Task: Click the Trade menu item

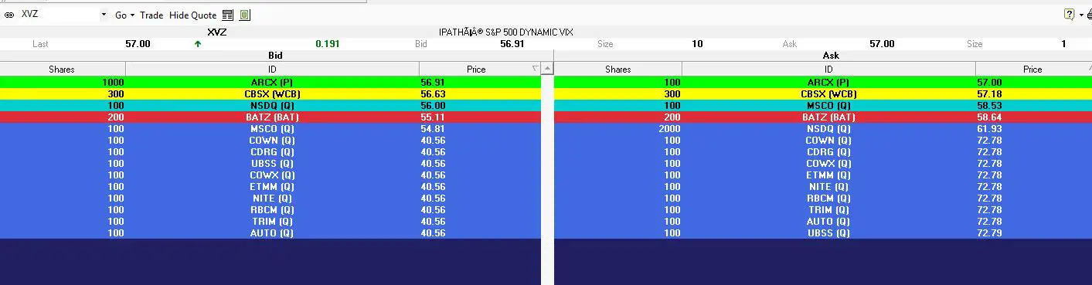Action: [x=151, y=15]
